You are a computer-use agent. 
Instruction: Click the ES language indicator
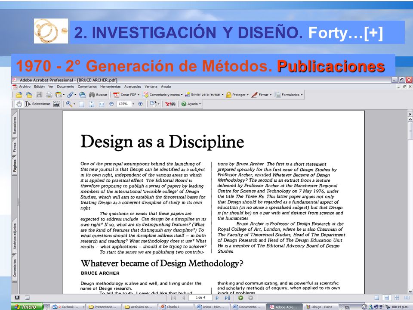[x=347, y=307]
